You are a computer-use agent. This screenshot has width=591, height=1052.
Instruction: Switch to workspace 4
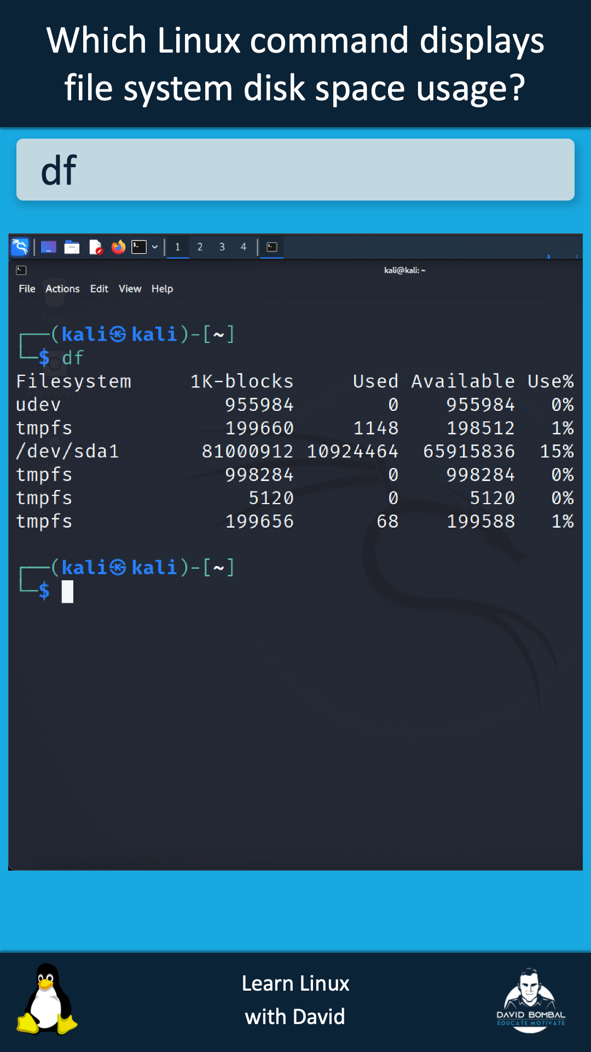coord(244,247)
